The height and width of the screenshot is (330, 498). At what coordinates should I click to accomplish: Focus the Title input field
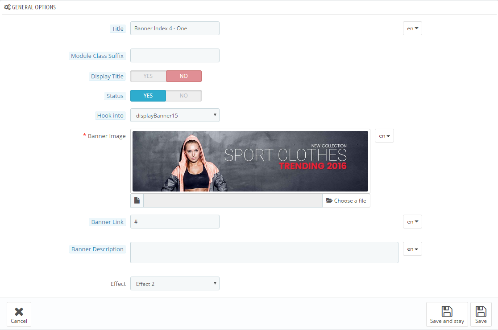pos(174,28)
